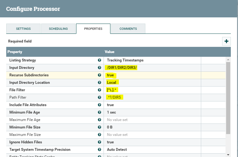Change Input Directory Location Local value
This screenshot has height=157, width=238.
[x=111, y=83]
